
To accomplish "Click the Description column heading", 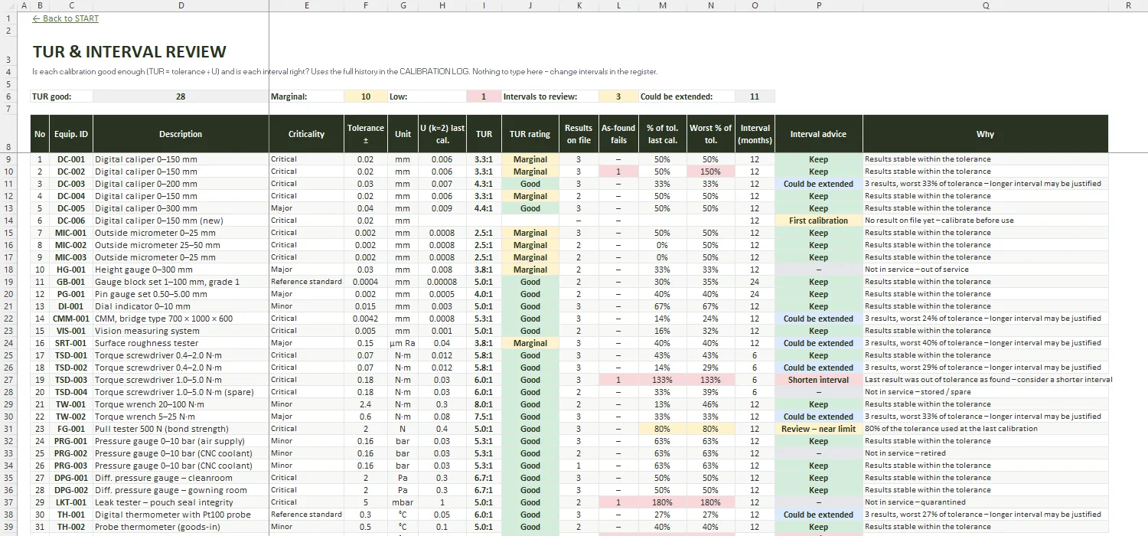I will click(181, 134).
